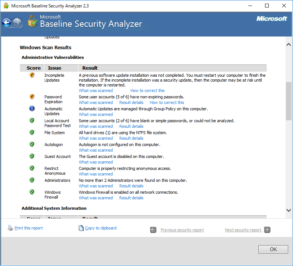Image resolution: width=293 pixels, height=266 pixels.
Task: Click the green shield beside Autologon
Action: [x=32, y=144]
